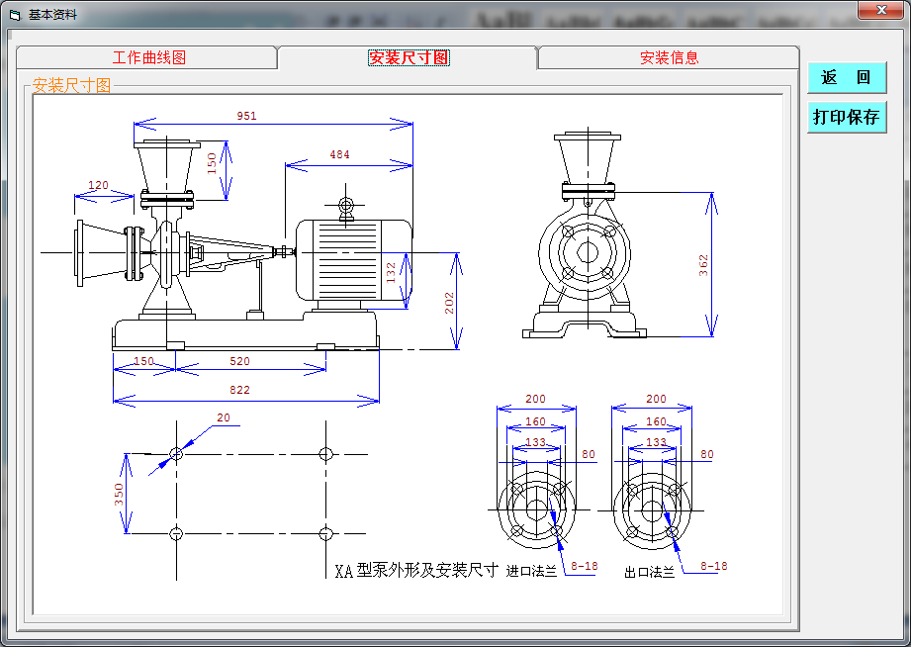Click the 返回 button
This screenshot has height=647, width=911.
click(x=847, y=77)
